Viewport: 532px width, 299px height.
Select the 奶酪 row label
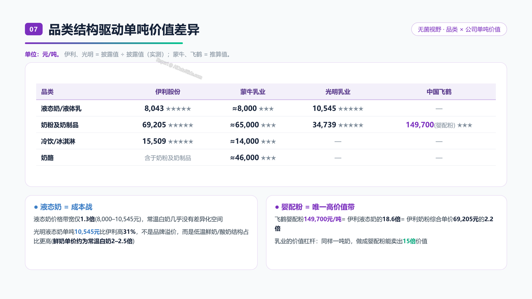pos(47,158)
